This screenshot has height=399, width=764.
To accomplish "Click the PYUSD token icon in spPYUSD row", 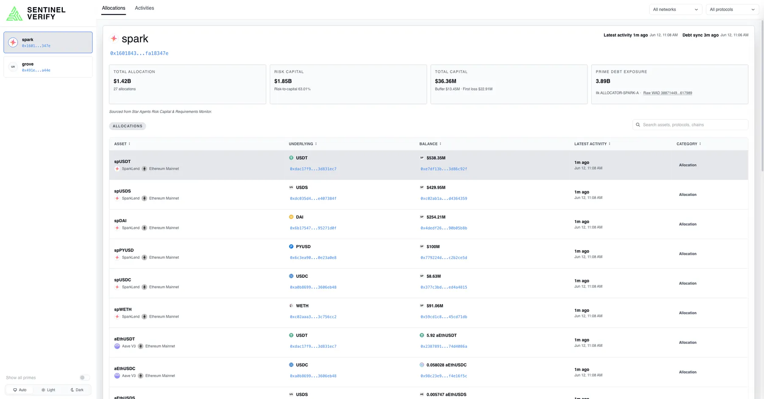I will pyautogui.click(x=291, y=246).
